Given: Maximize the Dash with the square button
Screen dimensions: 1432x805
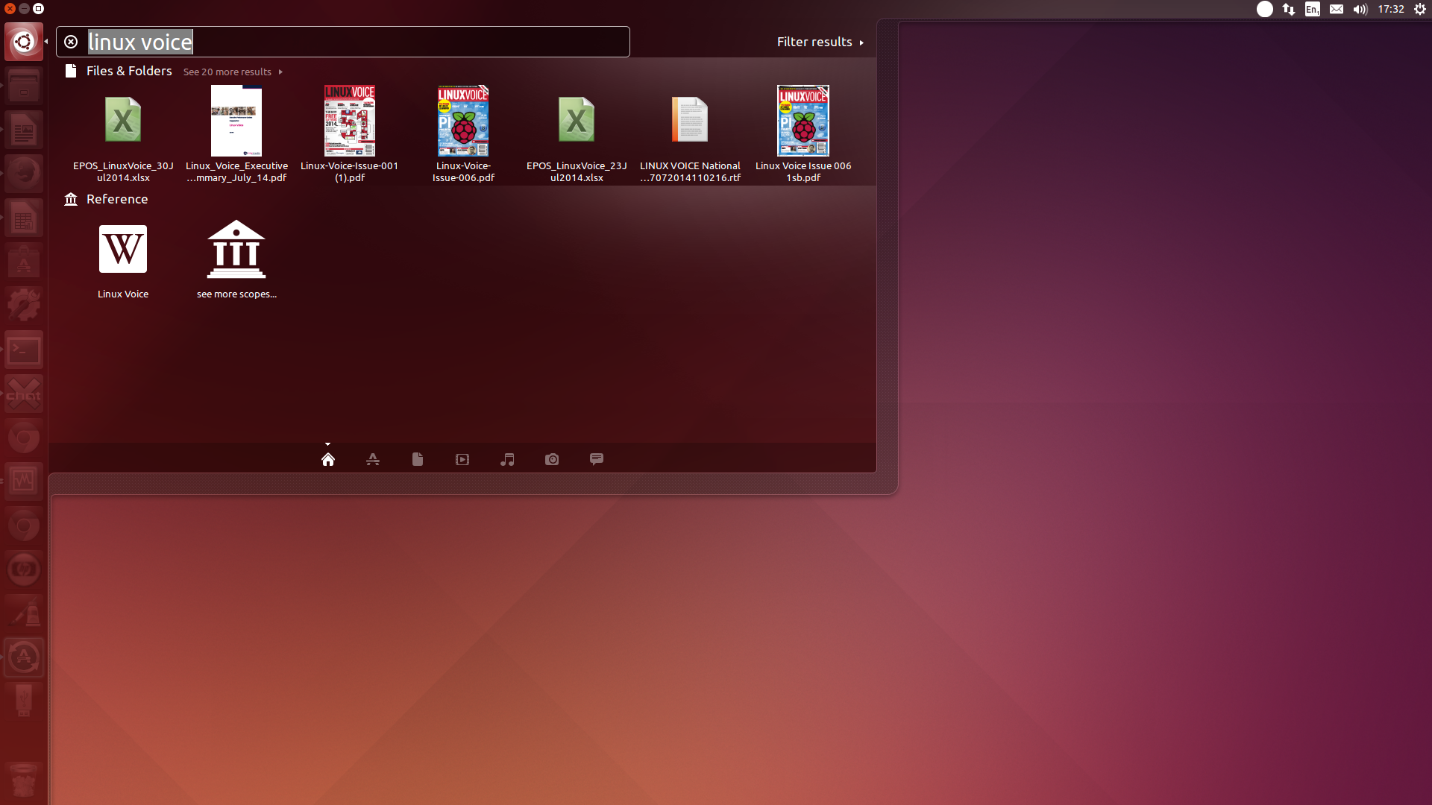Looking at the screenshot, I should point(39,9).
